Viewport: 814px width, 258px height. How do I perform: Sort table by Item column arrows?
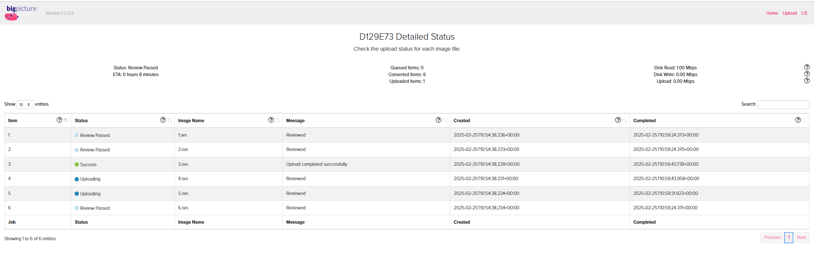coord(66,121)
